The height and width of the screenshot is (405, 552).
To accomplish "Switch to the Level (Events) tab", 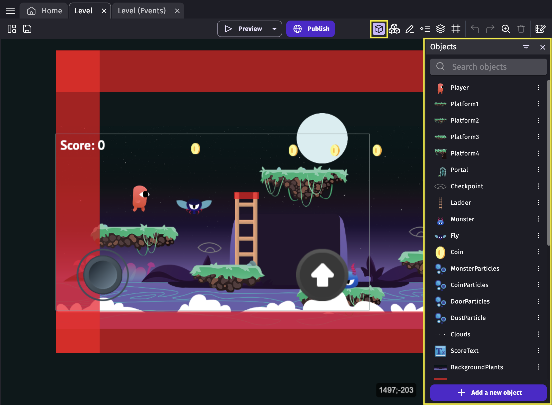I will click(x=142, y=11).
